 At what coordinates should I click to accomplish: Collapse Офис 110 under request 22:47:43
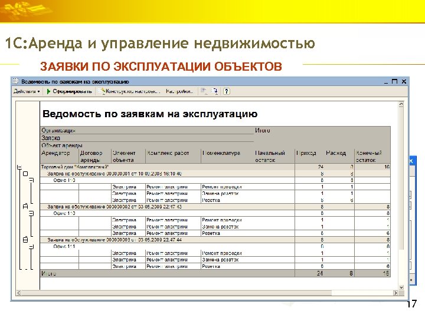(x=31, y=213)
